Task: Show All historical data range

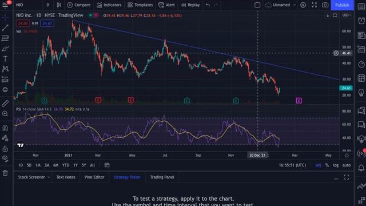Action: (93, 165)
